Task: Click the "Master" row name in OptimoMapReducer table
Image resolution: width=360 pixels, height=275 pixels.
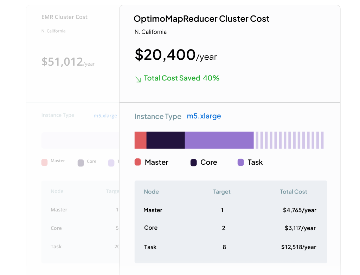Action: click(153, 210)
